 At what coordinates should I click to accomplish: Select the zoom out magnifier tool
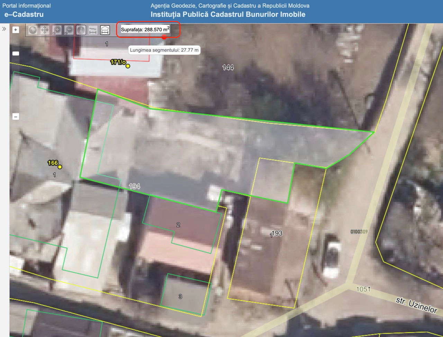pyautogui.click(x=69, y=30)
